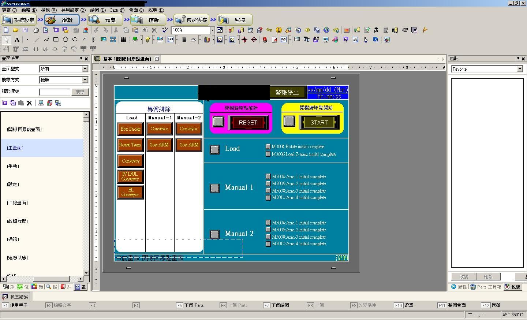
Task: Open the zoom percentage dropdown at 100%
Action: (x=212, y=30)
